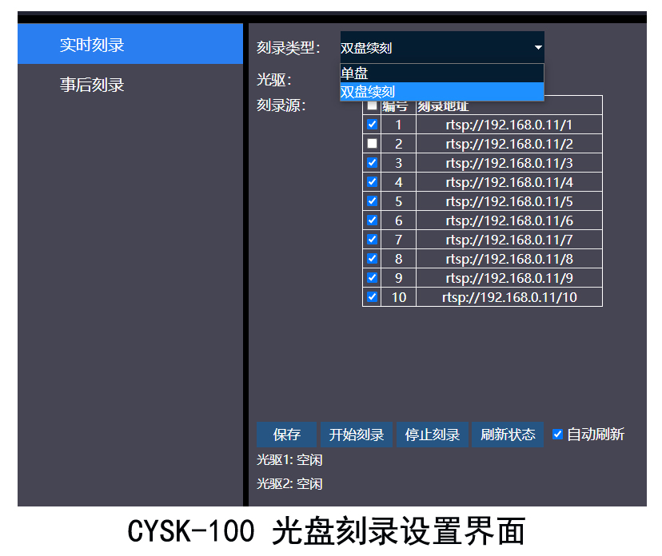Uncheck source 1 checkbox
Screen dimensions: 662x556
click(372, 125)
